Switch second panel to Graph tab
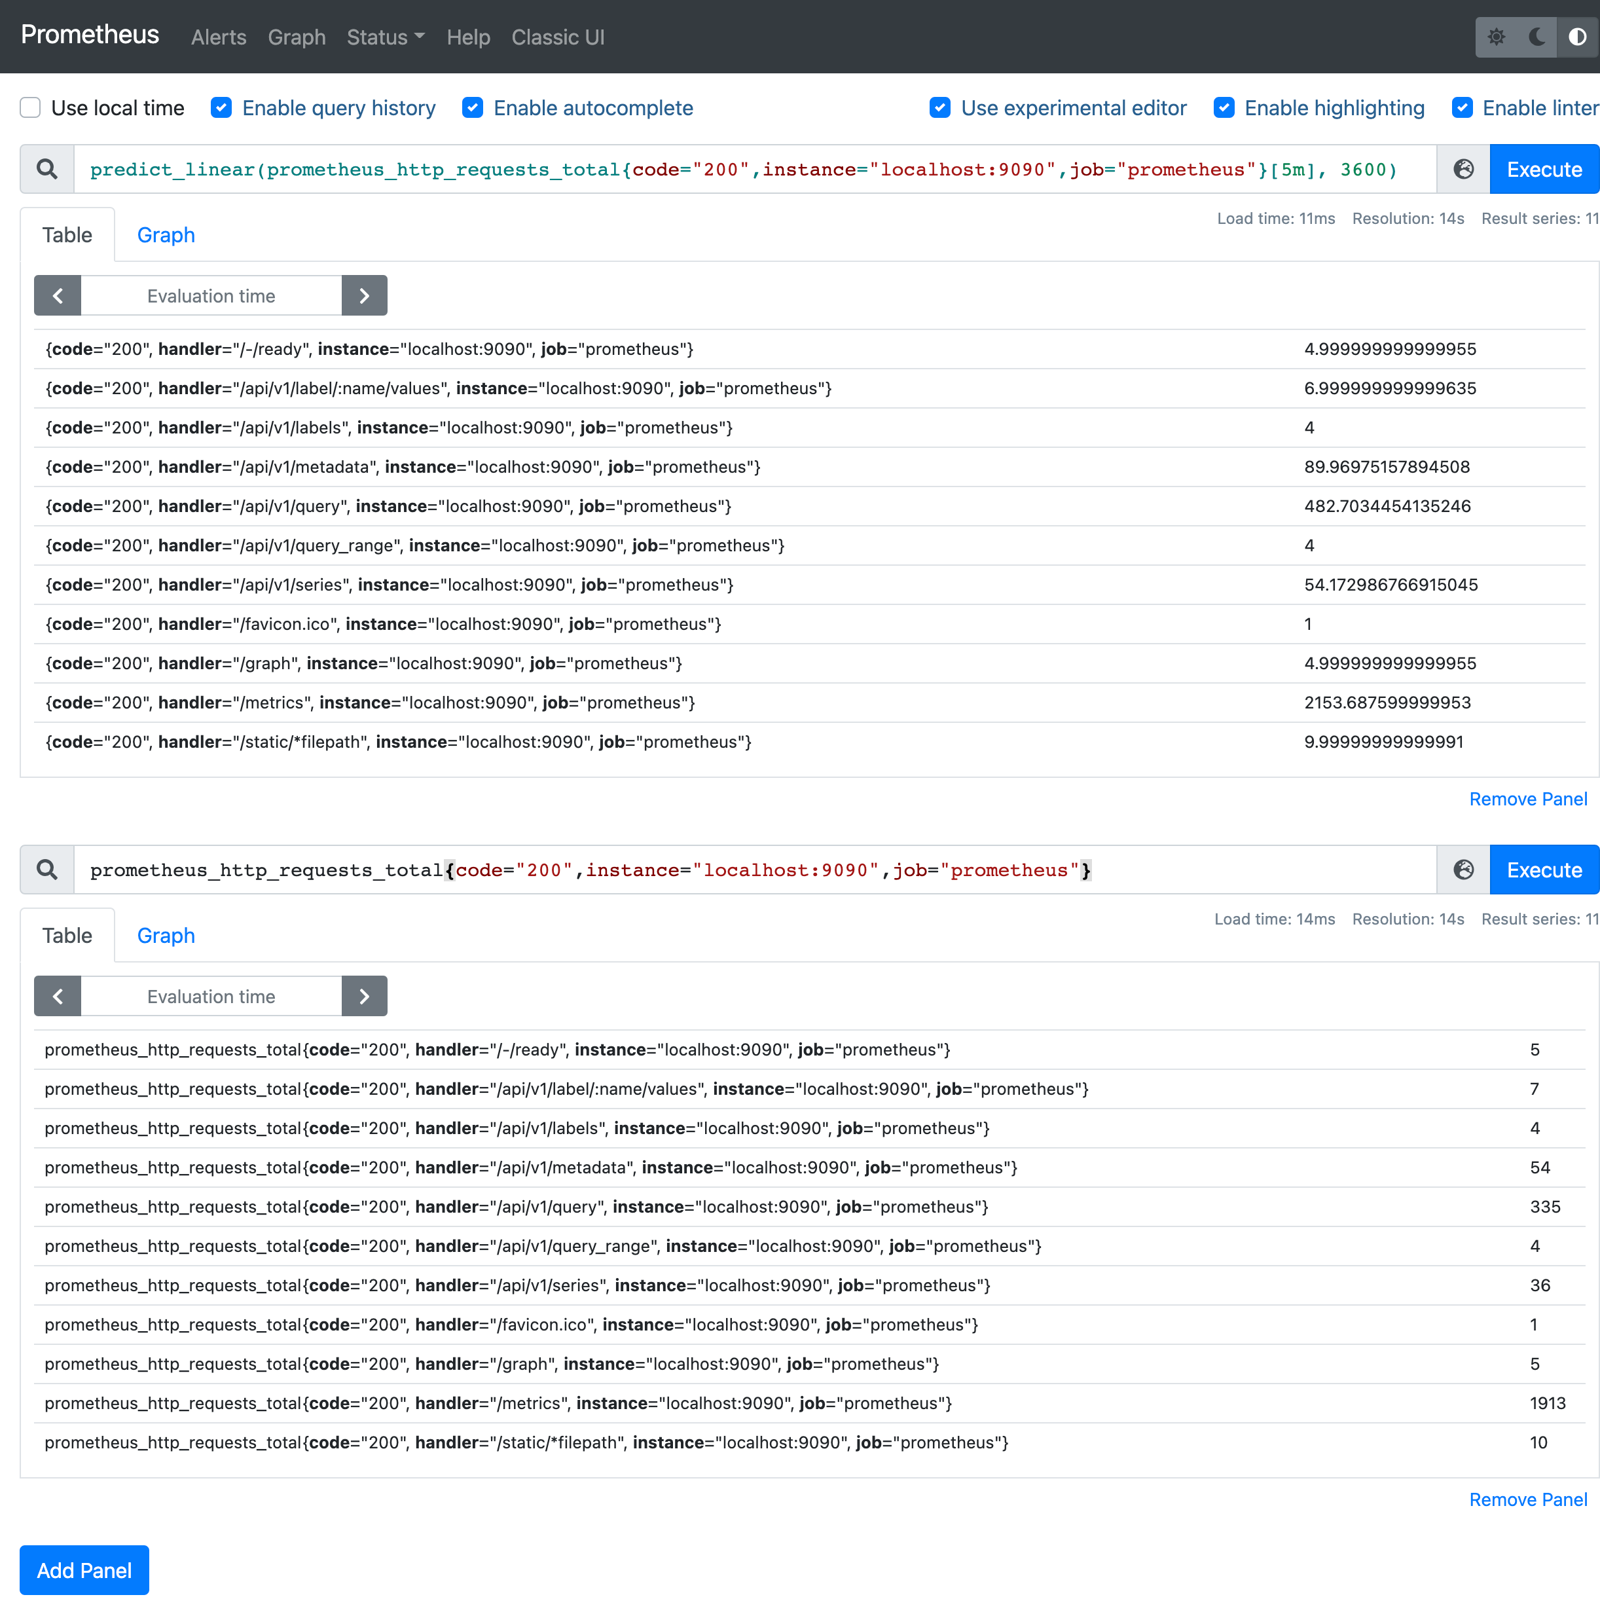The width and height of the screenshot is (1600, 1616). [x=166, y=936]
